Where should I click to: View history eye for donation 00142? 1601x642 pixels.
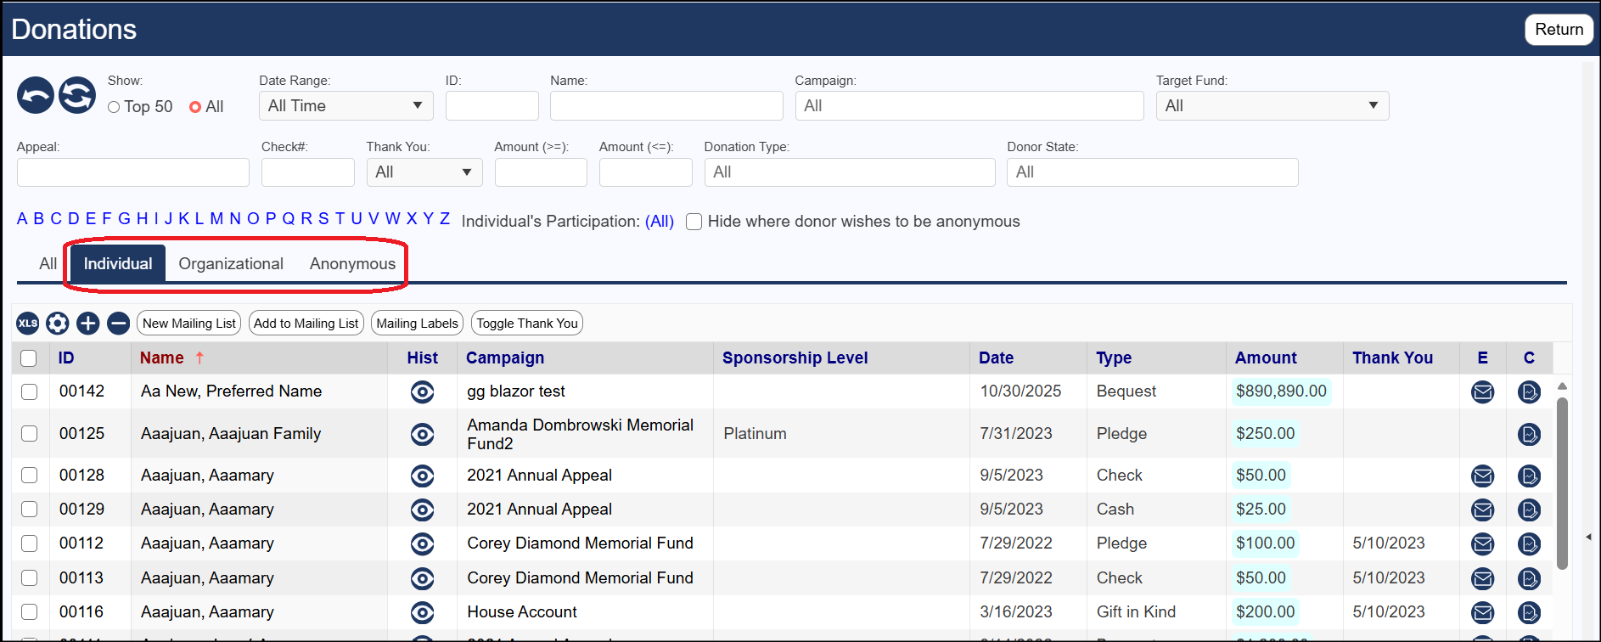pos(422,391)
